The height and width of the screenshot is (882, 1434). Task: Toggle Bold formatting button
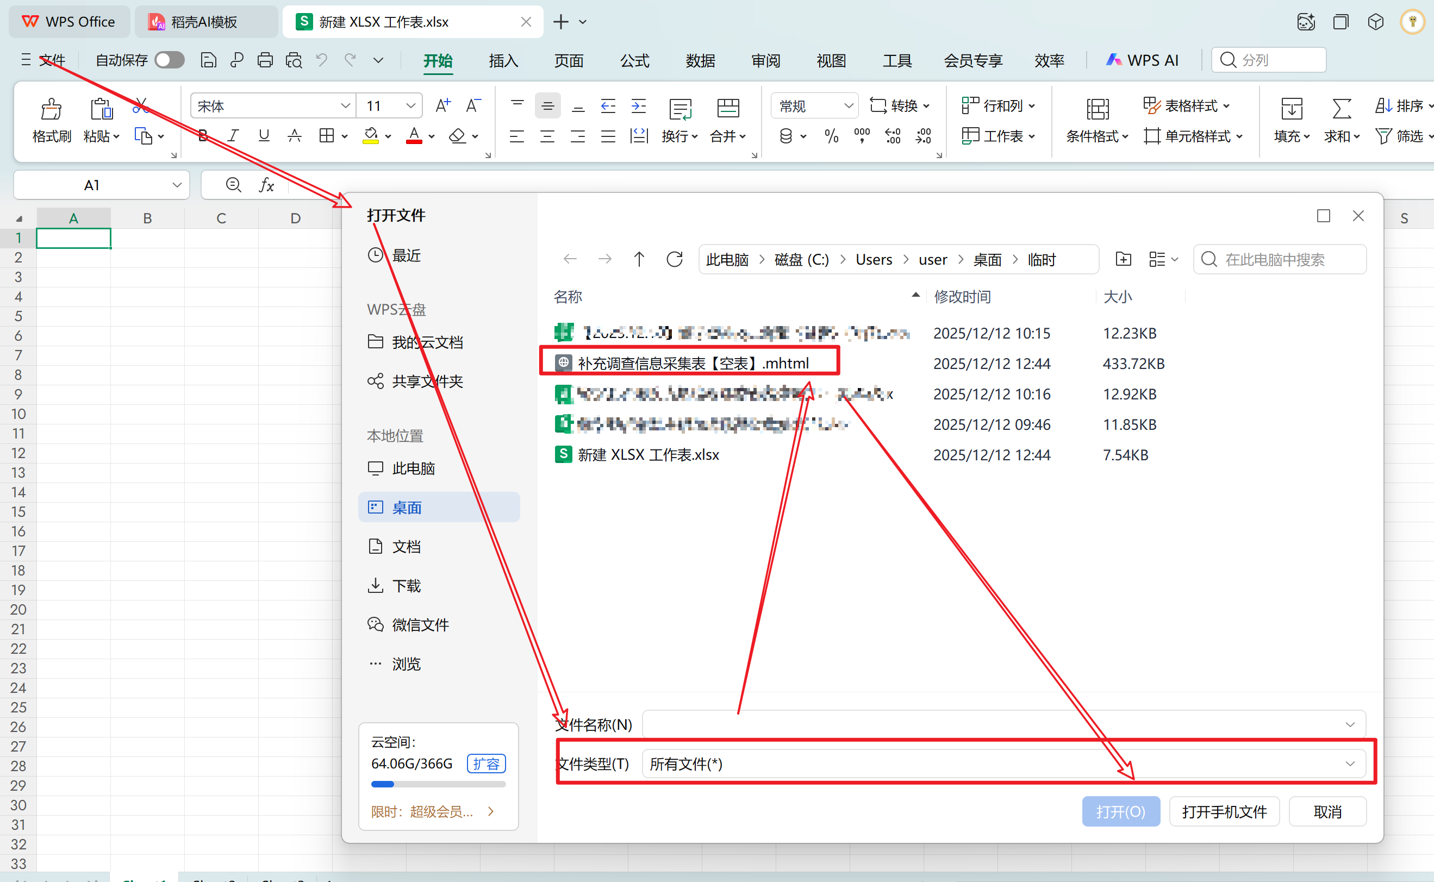202,136
